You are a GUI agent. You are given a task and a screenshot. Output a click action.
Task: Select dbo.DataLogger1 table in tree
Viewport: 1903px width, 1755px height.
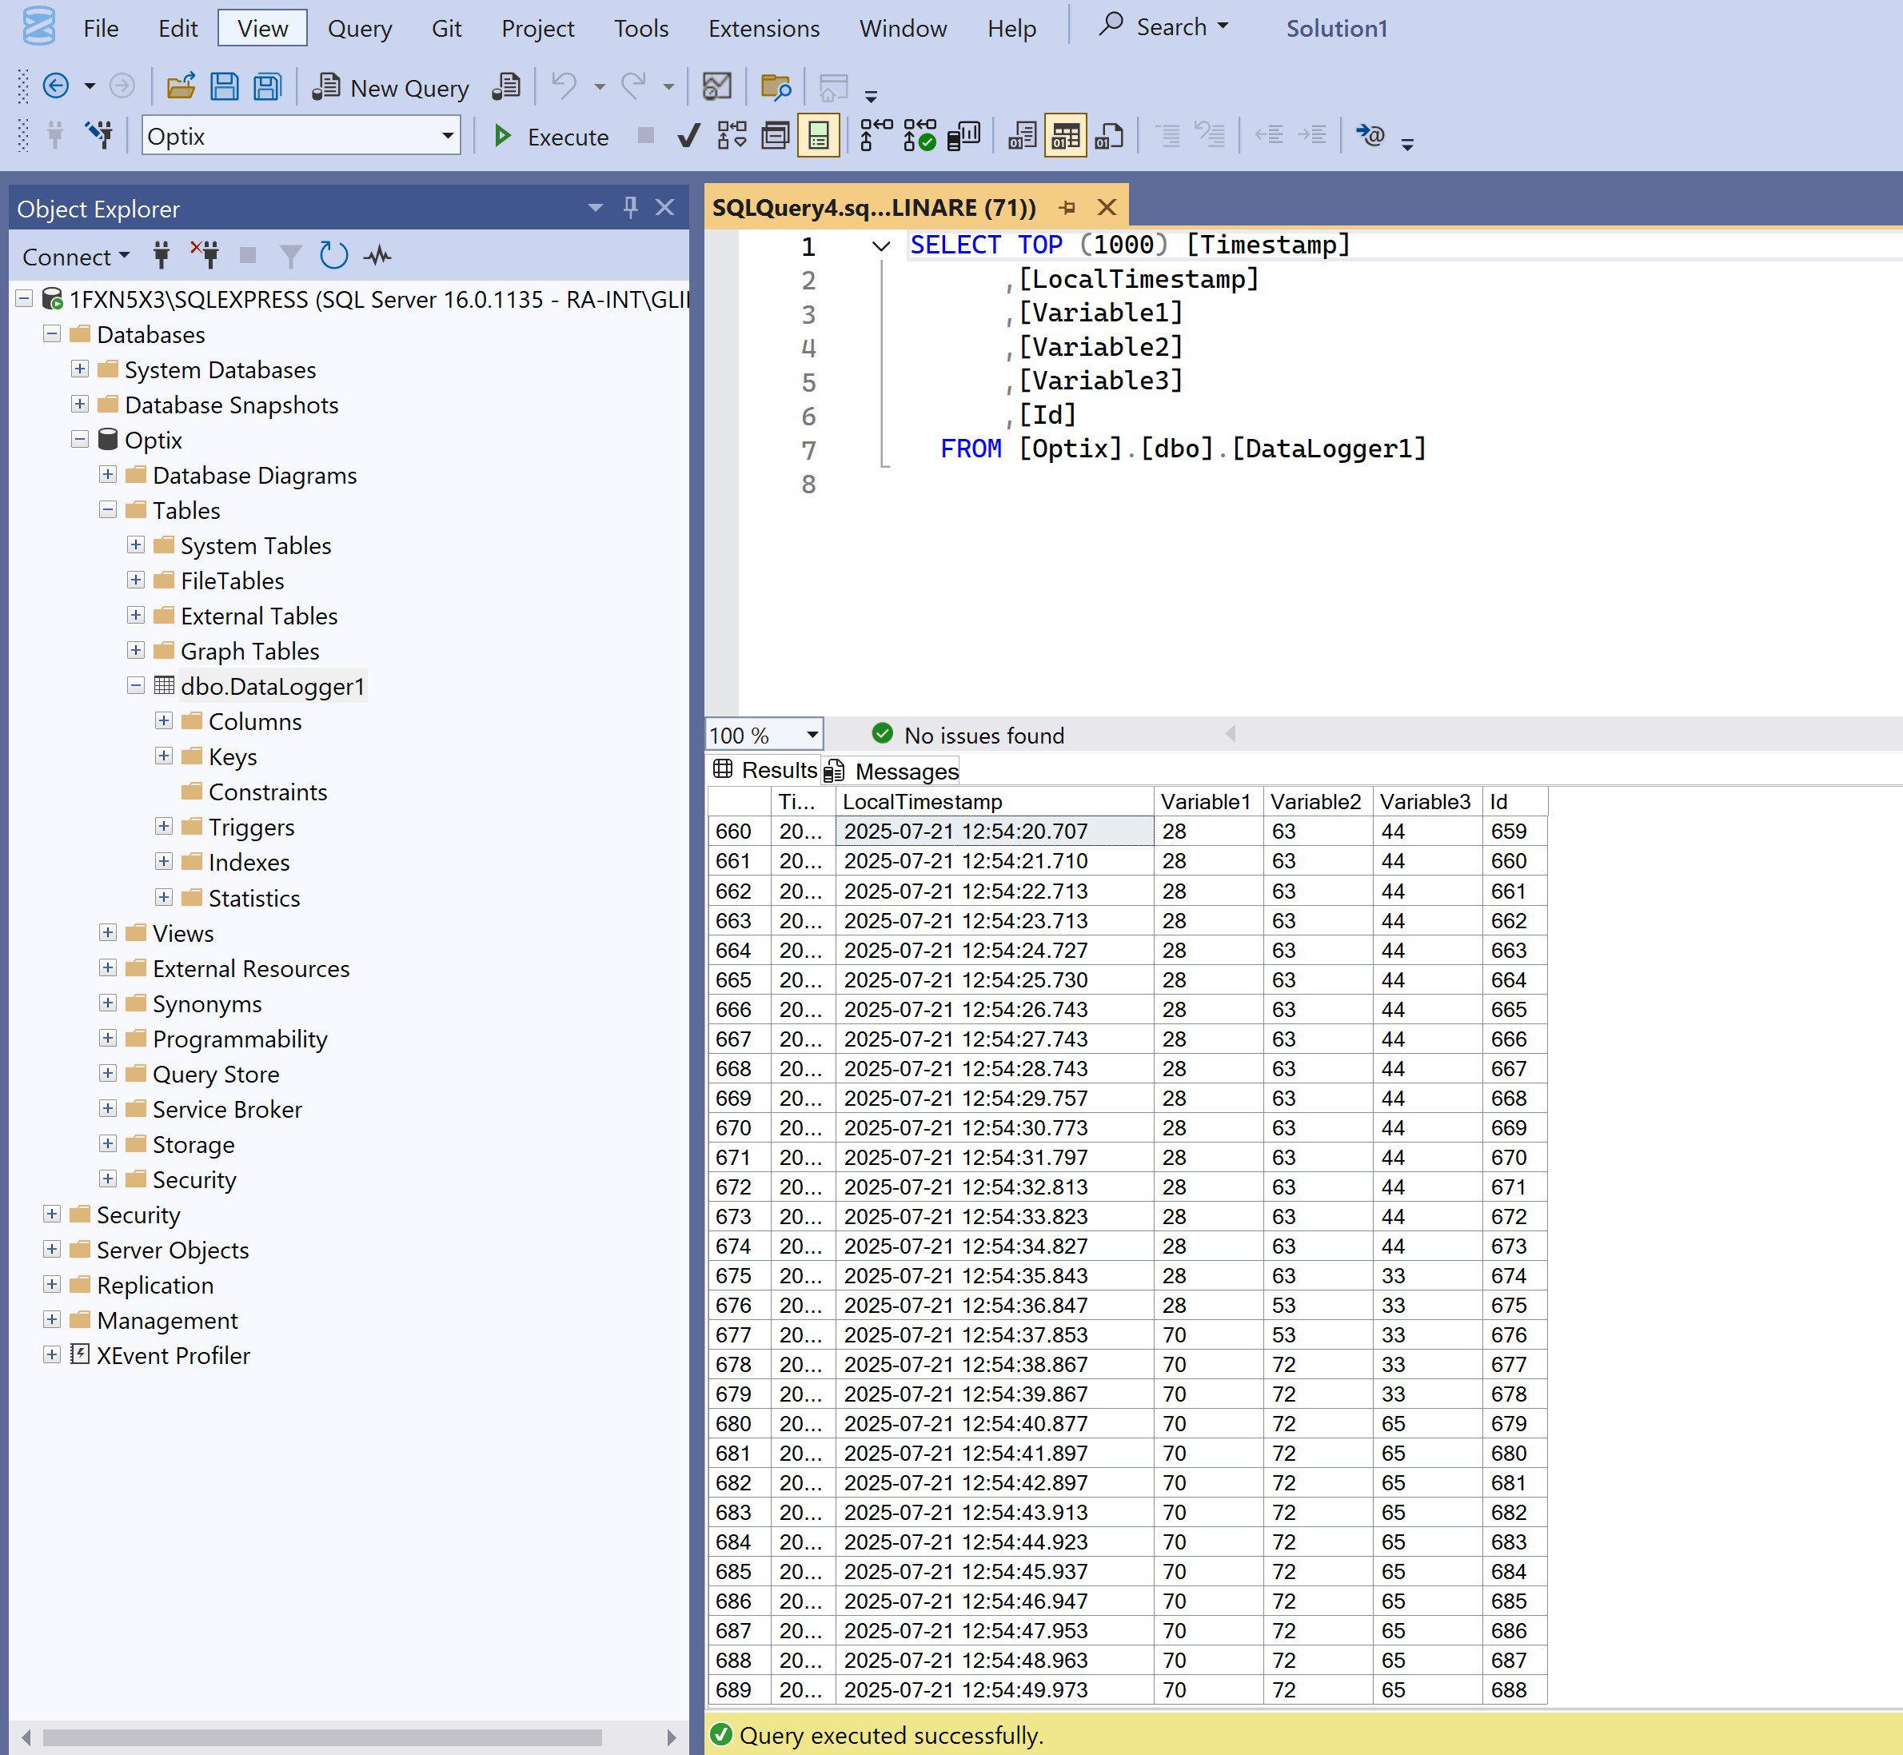[273, 687]
